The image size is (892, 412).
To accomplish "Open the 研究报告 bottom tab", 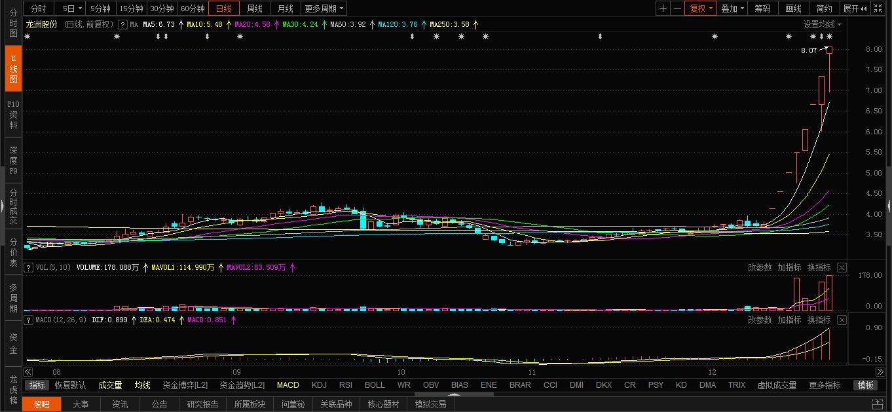I will click(203, 404).
